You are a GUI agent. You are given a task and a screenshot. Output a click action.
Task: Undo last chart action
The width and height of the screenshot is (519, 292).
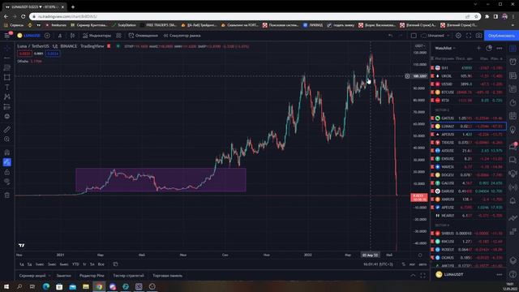(390, 36)
